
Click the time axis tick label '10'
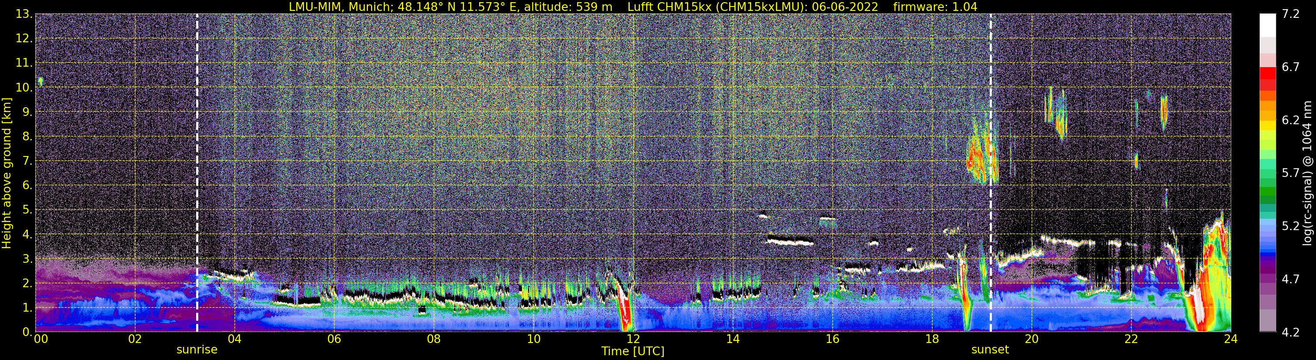tap(533, 339)
